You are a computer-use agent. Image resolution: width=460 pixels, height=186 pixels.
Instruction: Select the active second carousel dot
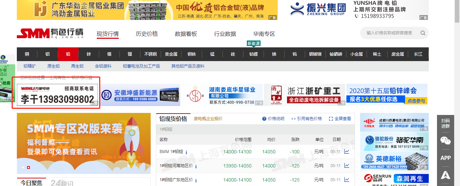pos(28,167)
